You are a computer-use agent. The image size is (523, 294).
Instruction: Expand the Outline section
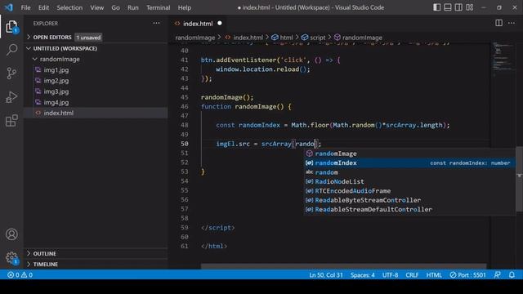point(96,254)
